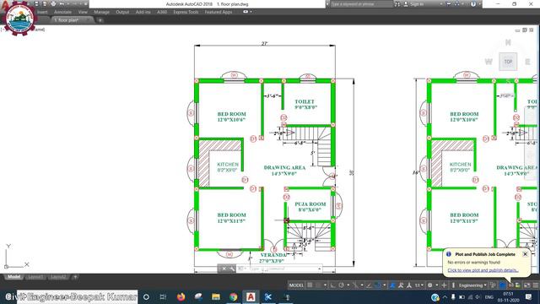Expand the workspace switching dropdown arrow
540x304 pixels.
437,285
